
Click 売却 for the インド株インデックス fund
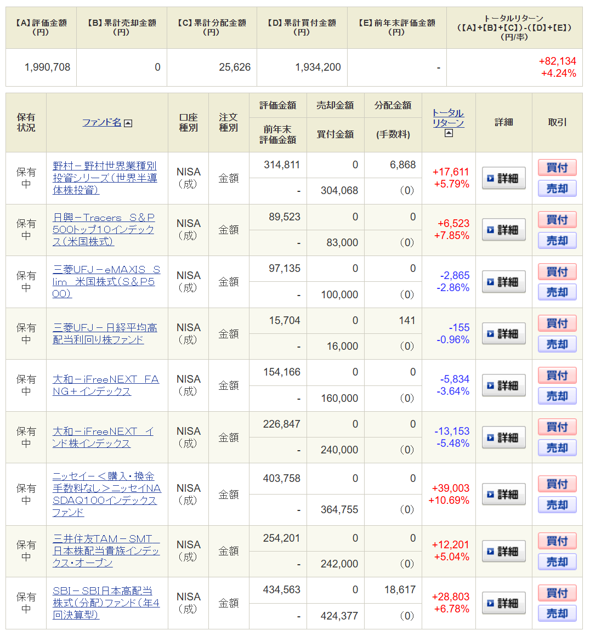tap(557, 448)
